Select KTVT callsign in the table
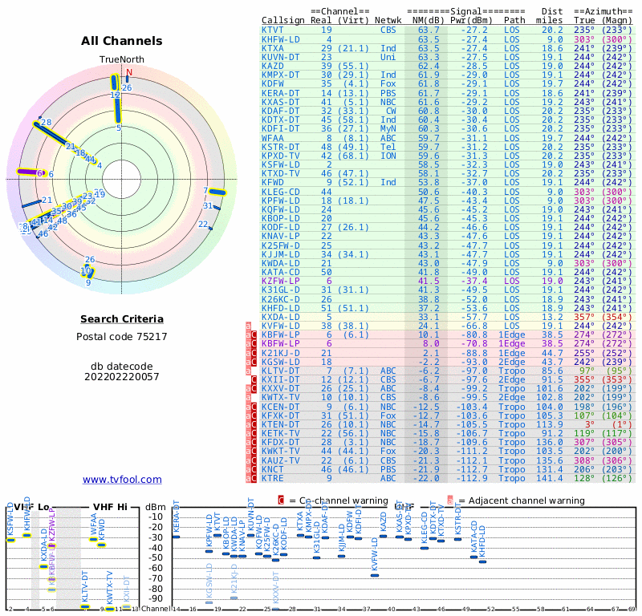 pyautogui.click(x=272, y=30)
